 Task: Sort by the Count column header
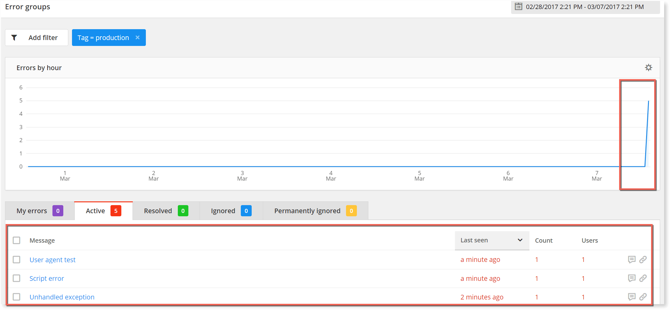tap(544, 240)
